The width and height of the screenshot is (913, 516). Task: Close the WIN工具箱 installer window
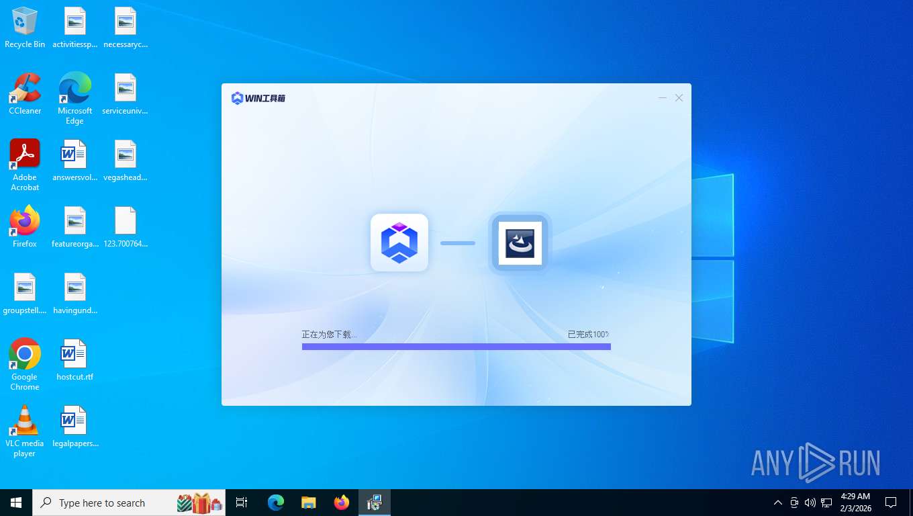(x=679, y=98)
